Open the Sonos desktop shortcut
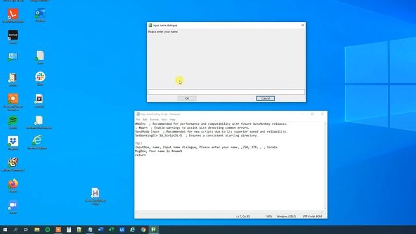This screenshot has height=234, width=416. tap(13, 37)
